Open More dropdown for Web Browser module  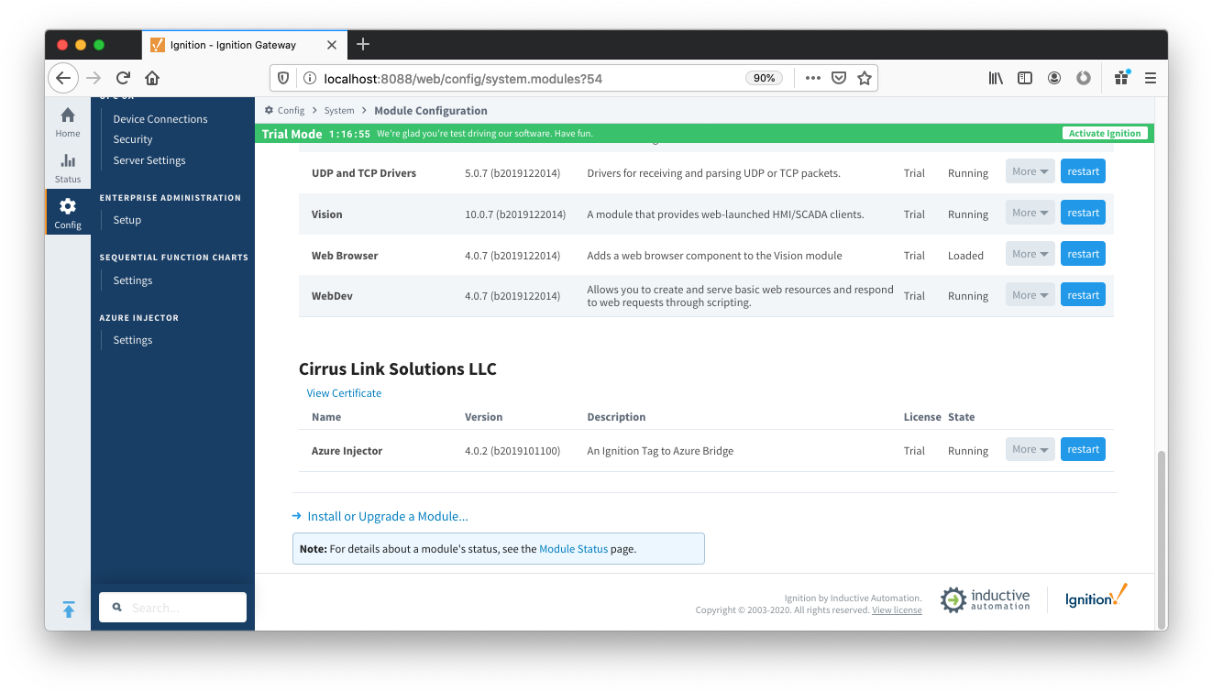pos(1030,254)
